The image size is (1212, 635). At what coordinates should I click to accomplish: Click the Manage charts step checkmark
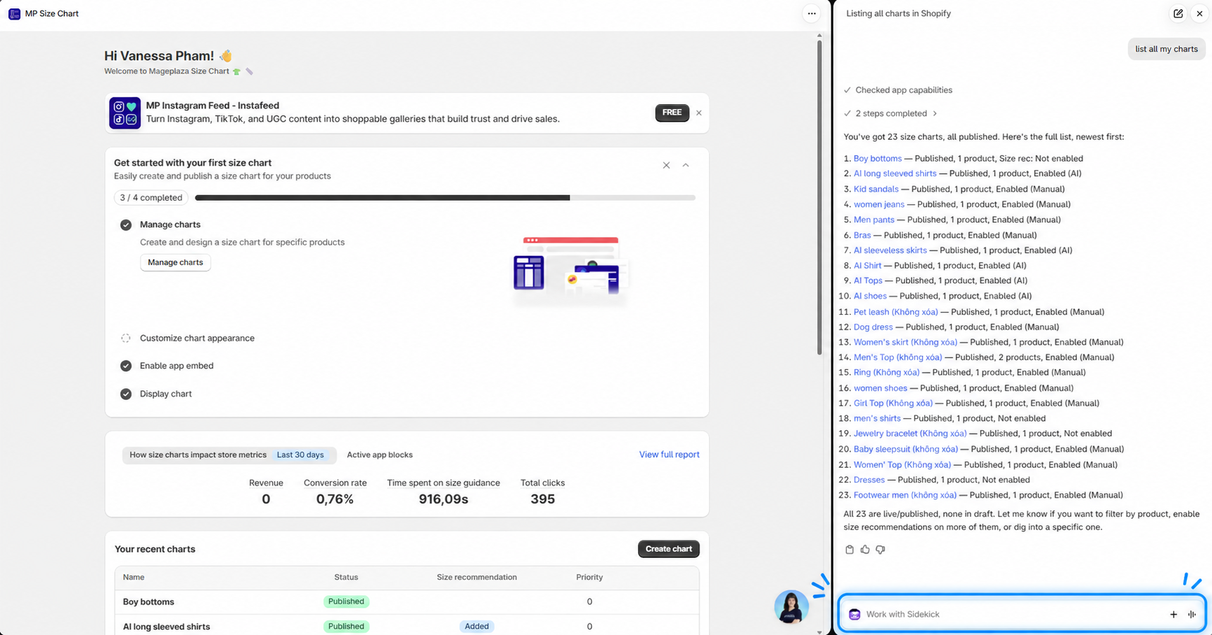click(x=126, y=224)
